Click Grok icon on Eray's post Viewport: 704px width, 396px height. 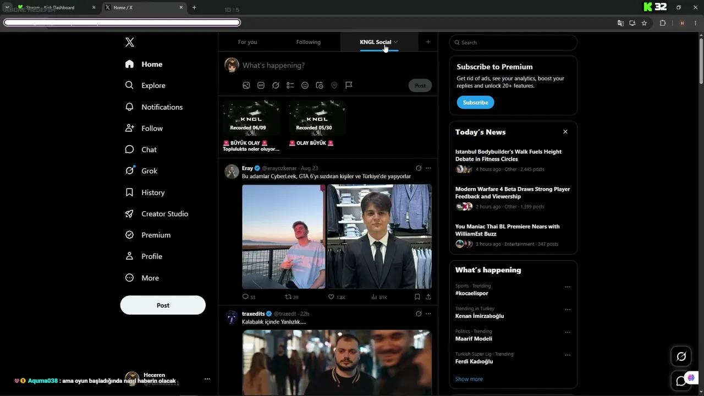point(419,168)
